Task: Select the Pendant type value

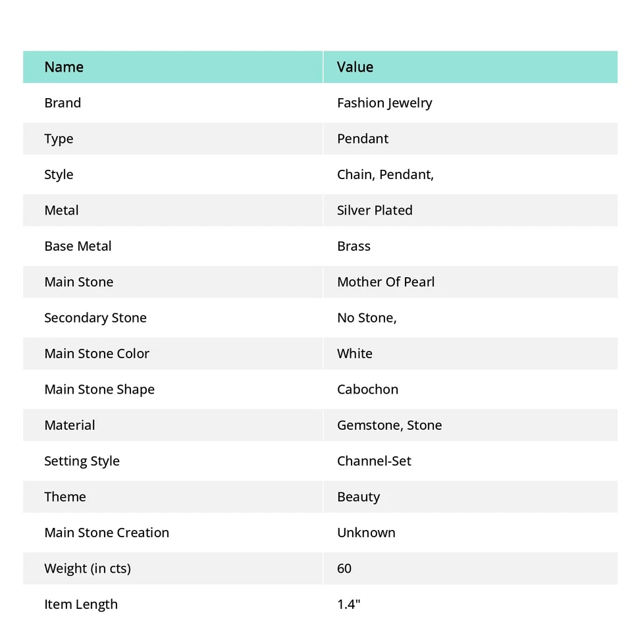Action: (x=363, y=139)
